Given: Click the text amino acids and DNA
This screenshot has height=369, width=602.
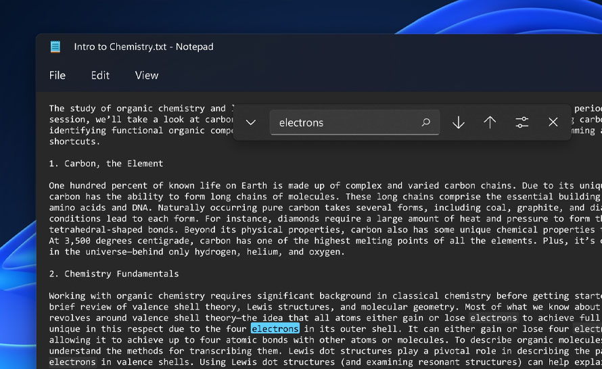Looking at the screenshot, I should click(101, 208).
